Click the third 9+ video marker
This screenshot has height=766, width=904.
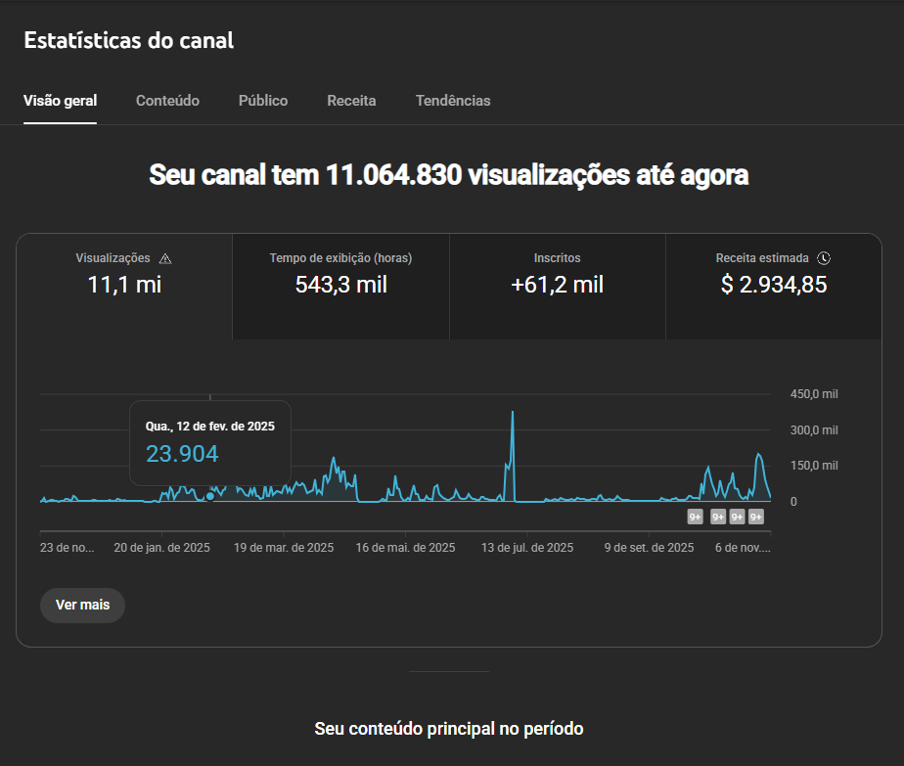[738, 517]
